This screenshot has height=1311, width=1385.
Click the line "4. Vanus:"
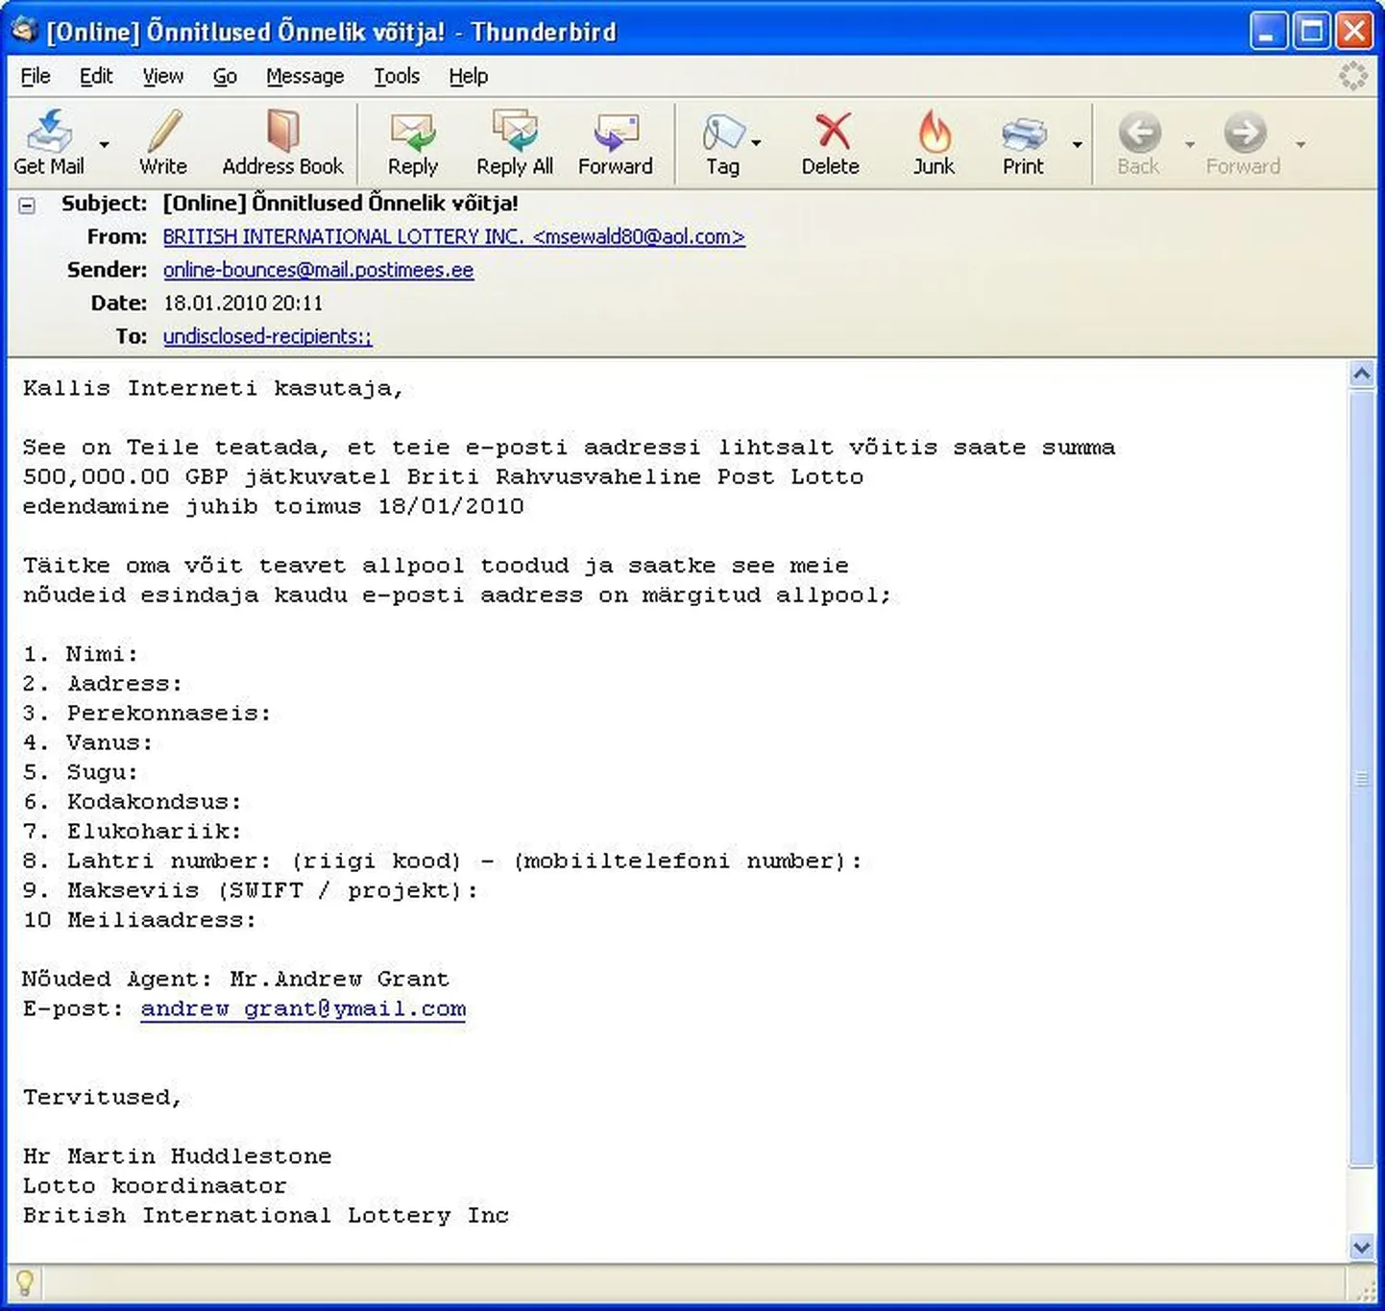pos(87,742)
